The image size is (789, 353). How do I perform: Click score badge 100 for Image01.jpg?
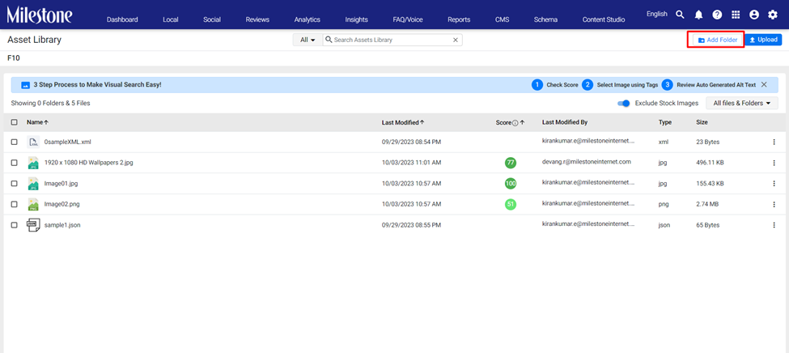tap(511, 184)
